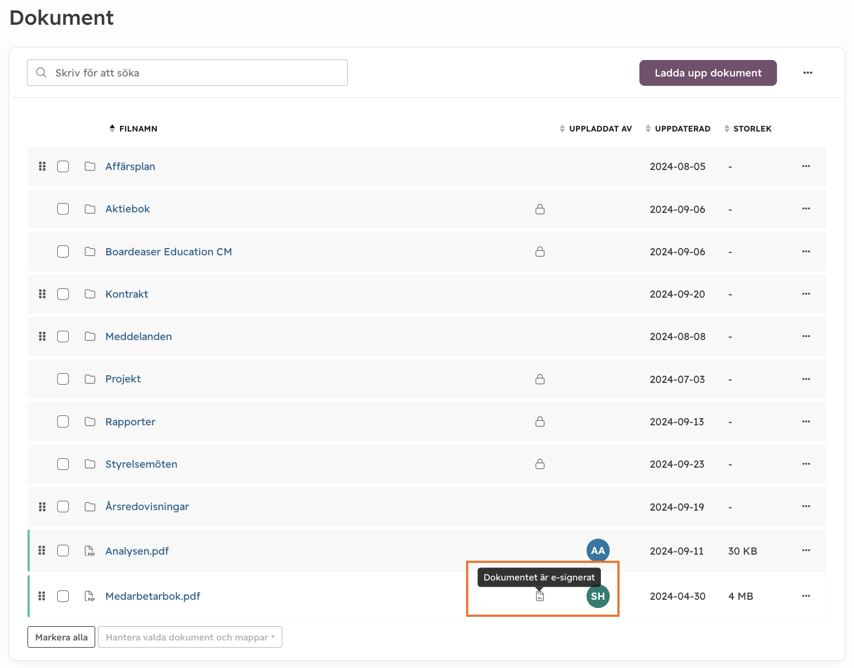Image resolution: width=854 pixels, height=668 pixels.
Task: Click the Ladda upp dokument button
Action: click(x=708, y=73)
